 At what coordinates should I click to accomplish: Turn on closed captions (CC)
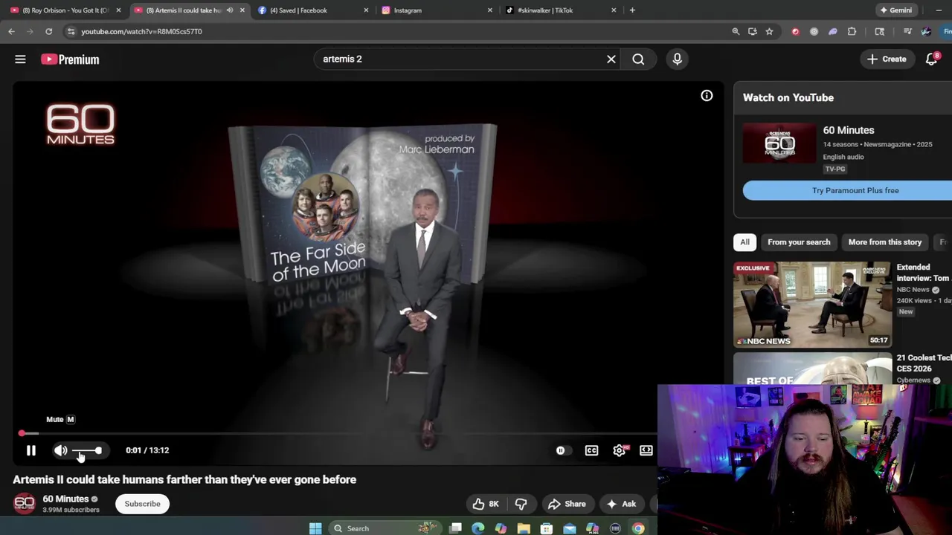(x=591, y=450)
